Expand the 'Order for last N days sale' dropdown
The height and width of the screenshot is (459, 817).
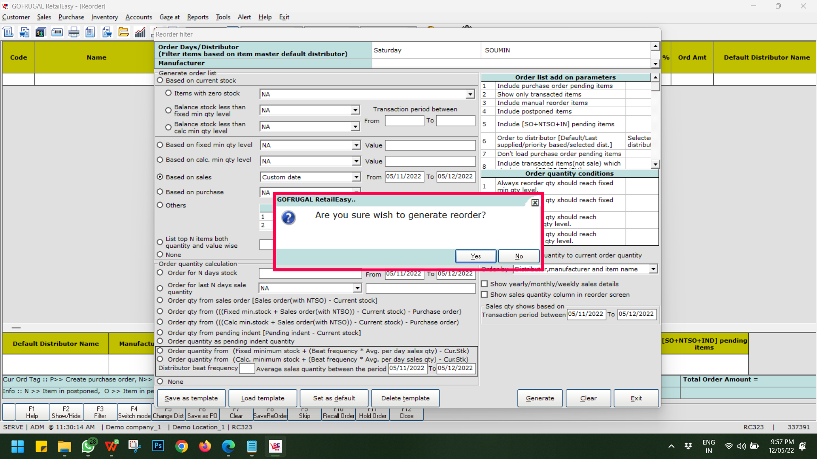tap(357, 288)
